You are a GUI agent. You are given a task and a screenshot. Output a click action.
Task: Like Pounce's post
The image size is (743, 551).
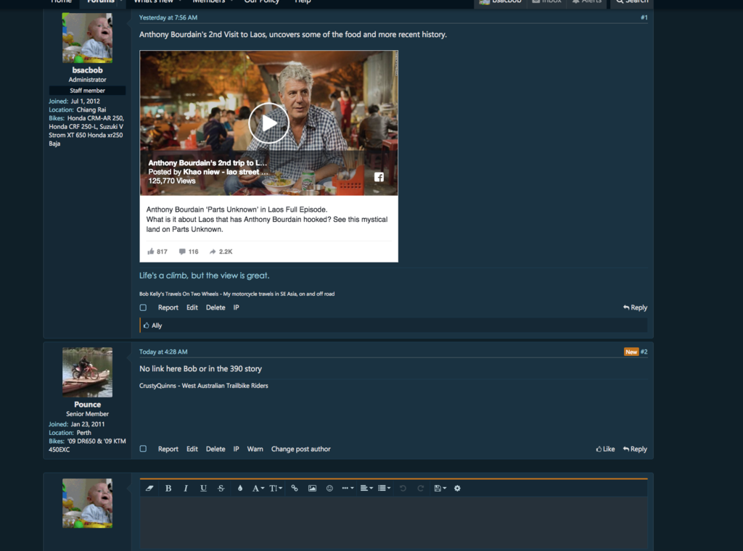605,449
